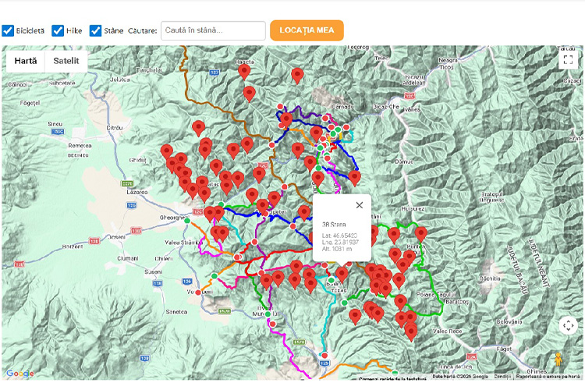
Task: Switch to the Hartă map type
Action: [25, 61]
